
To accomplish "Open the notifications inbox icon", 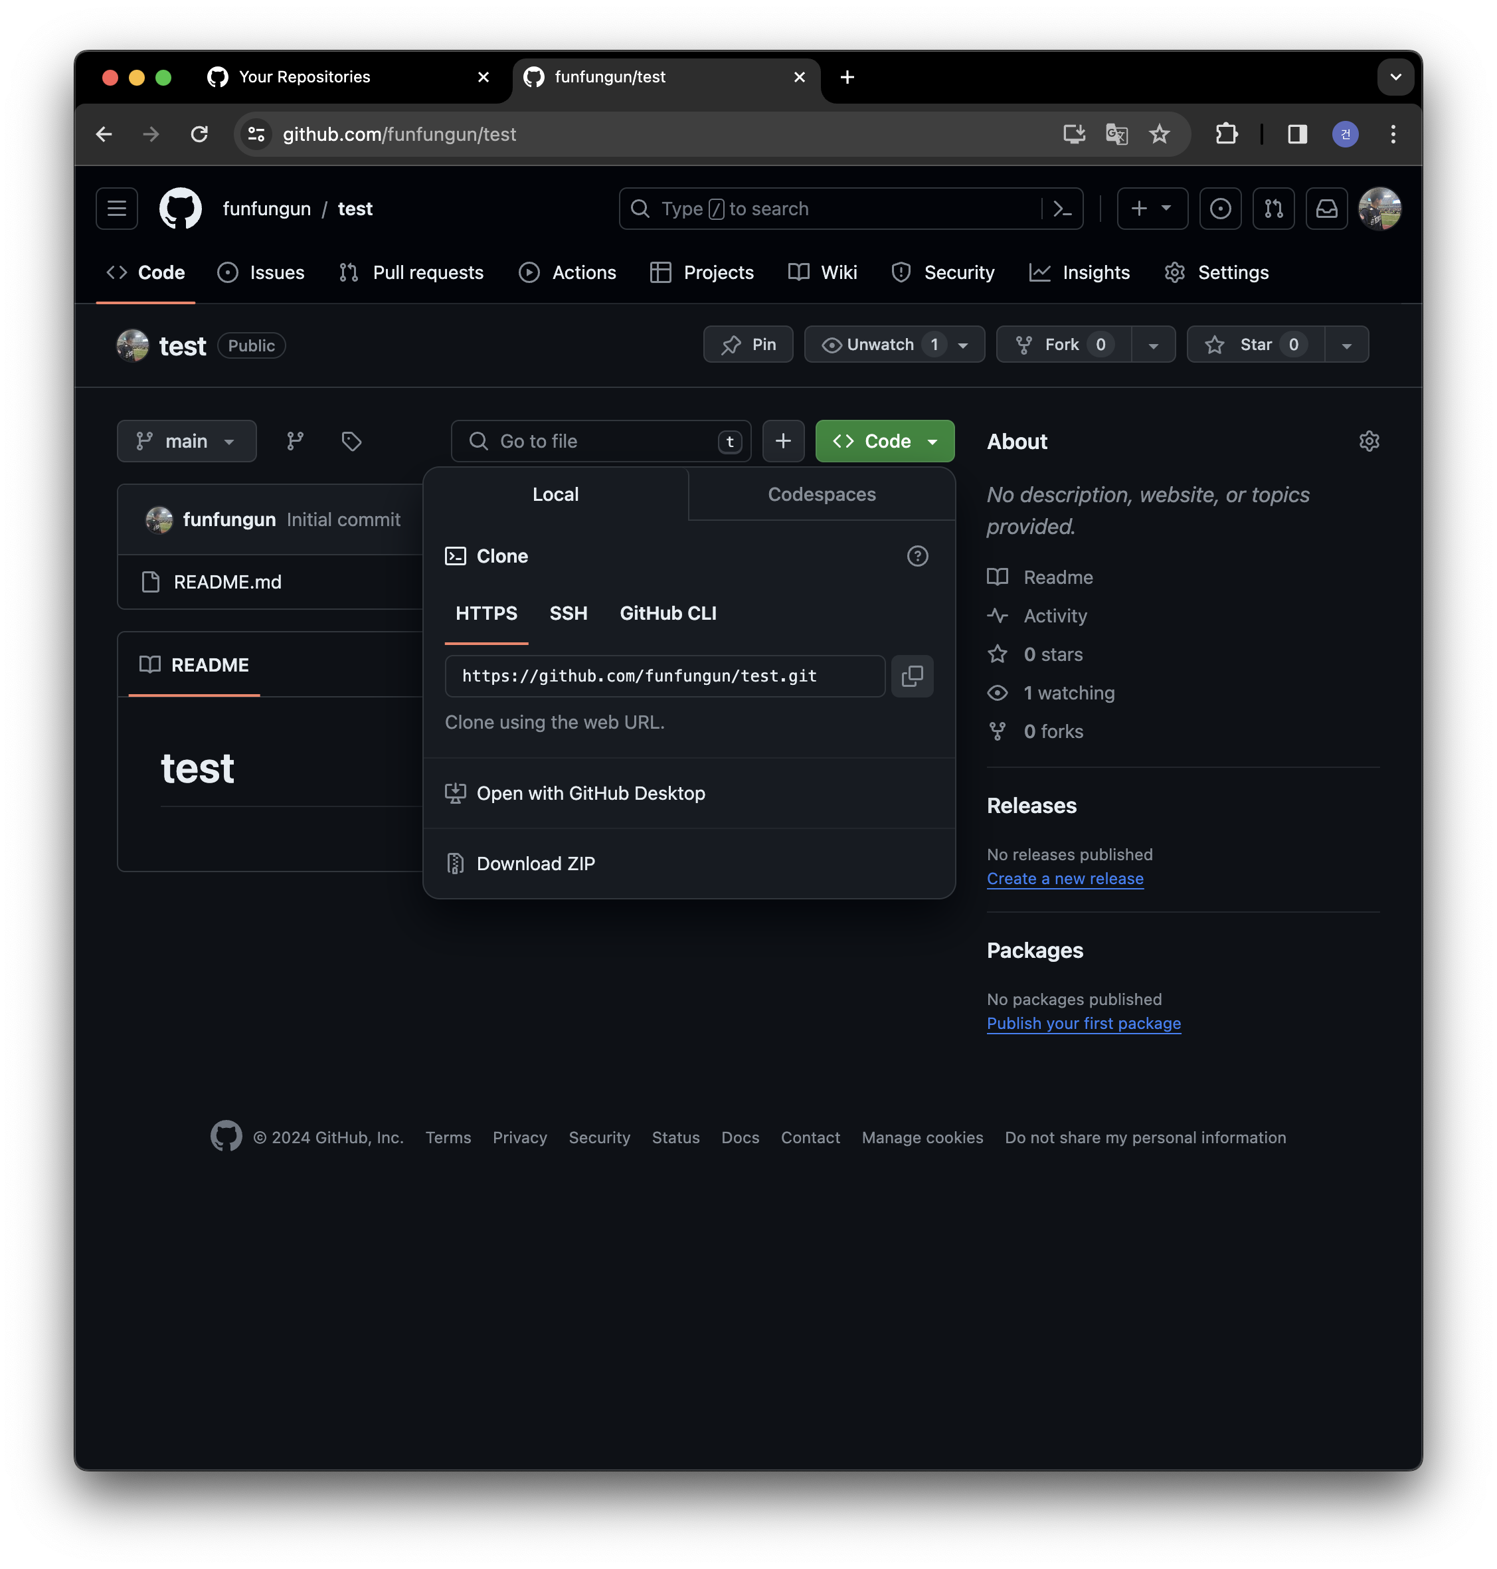I will coord(1326,209).
